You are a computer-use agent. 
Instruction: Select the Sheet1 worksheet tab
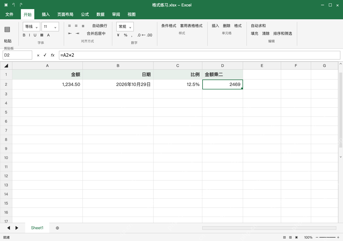click(37, 228)
